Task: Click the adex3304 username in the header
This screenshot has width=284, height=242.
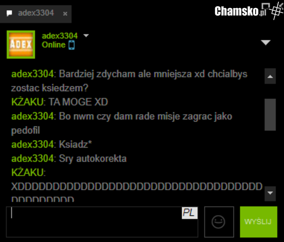Action: point(60,36)
